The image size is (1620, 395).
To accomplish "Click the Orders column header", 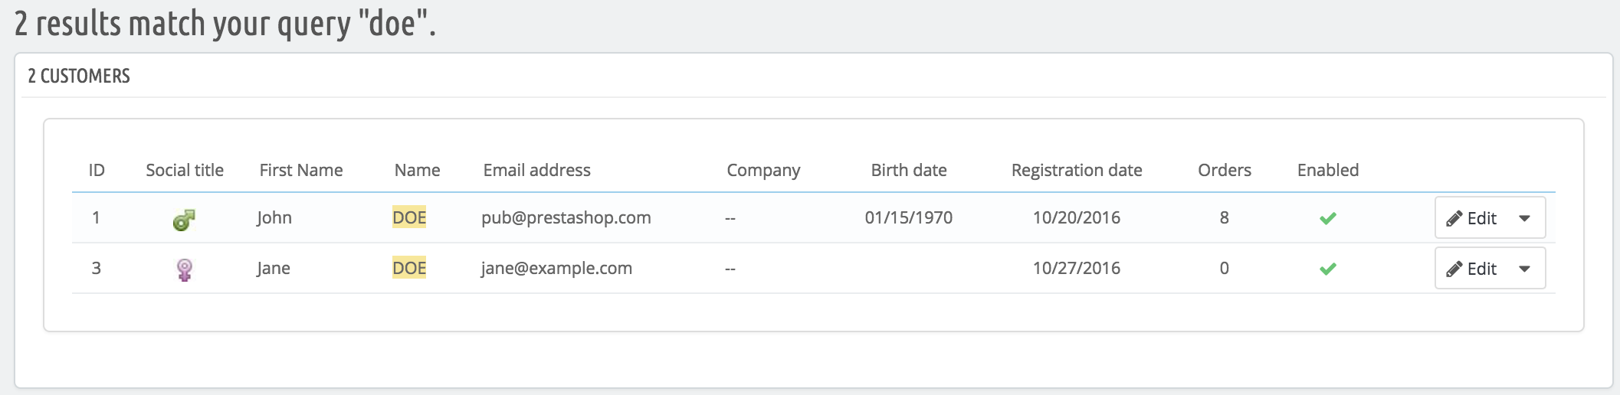I will pyautogui.click(x=1224, y=170).
